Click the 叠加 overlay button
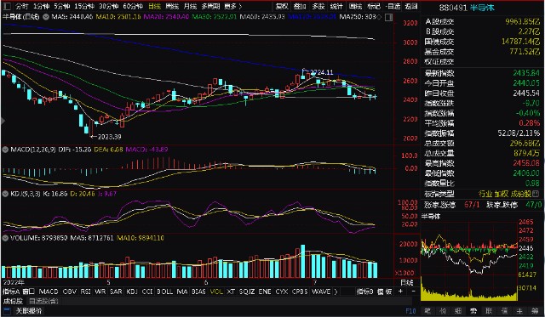The height and width of the screenshot is (317, 545). [x=300, y=6]
